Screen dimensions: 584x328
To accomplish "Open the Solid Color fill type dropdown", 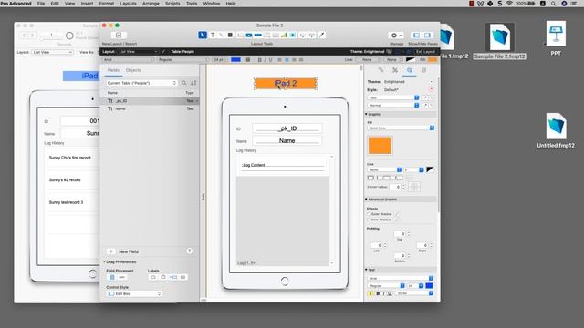I will point(401,128).
